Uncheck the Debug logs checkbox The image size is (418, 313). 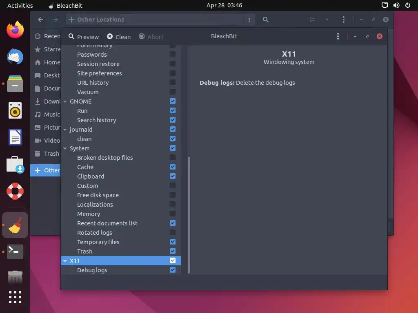(173, 270)
